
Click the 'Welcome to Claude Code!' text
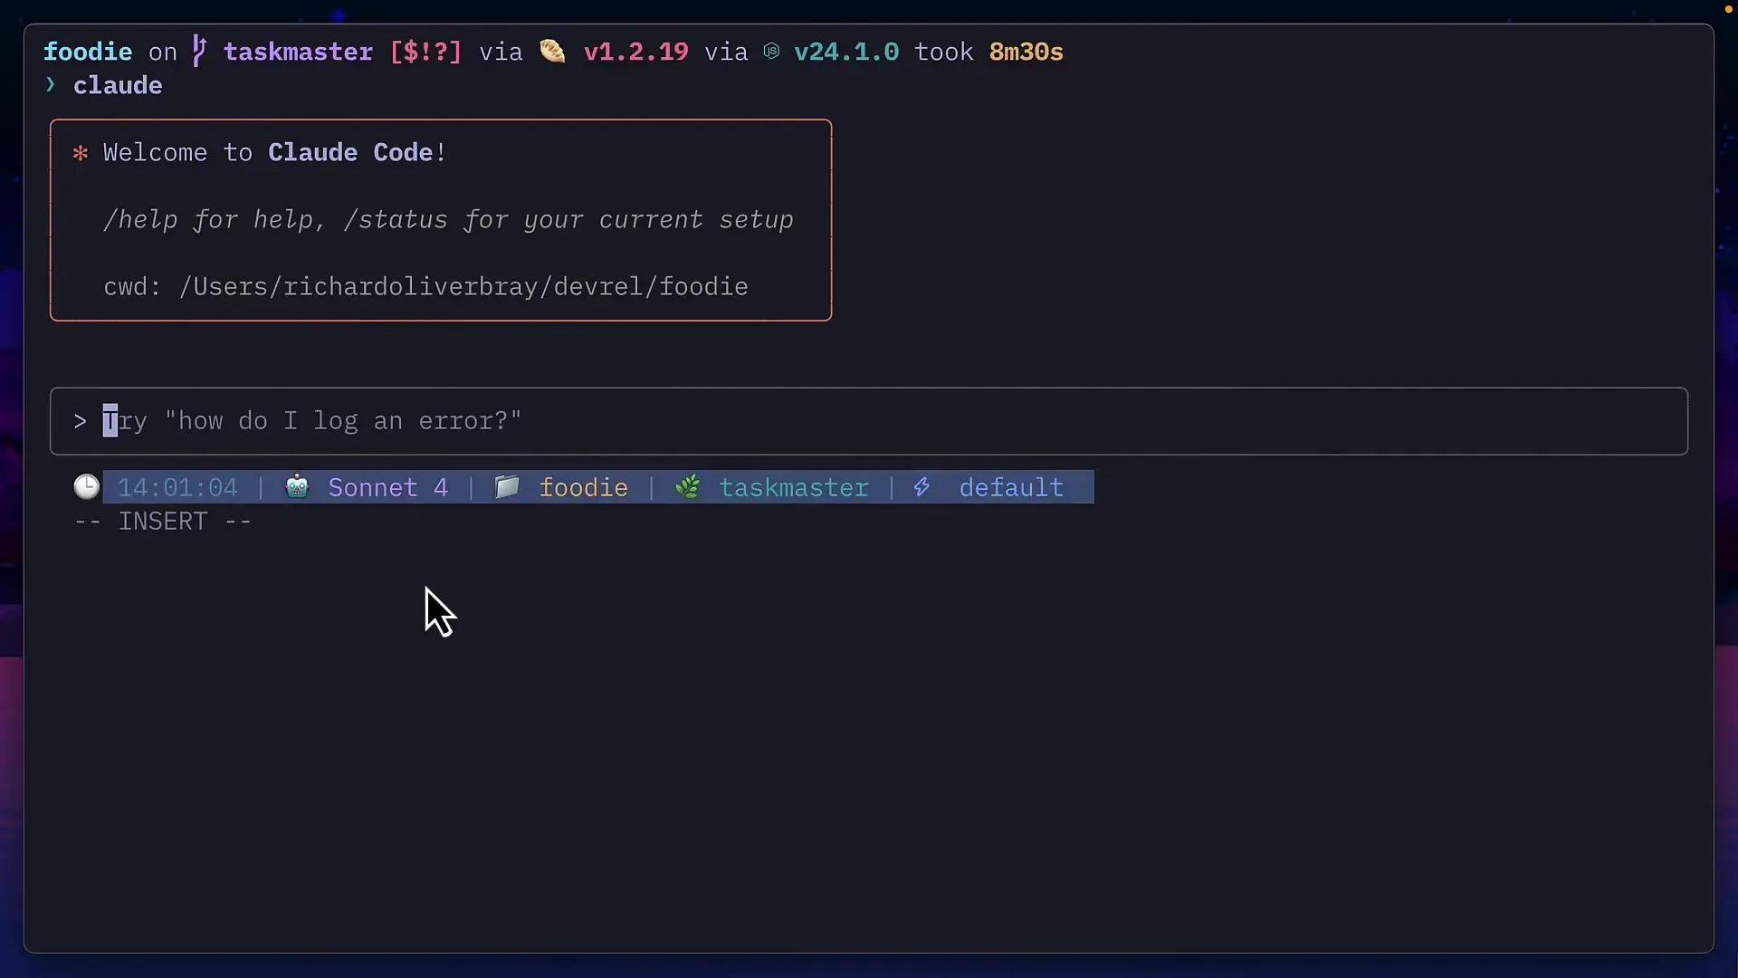(x=275, y=152)
